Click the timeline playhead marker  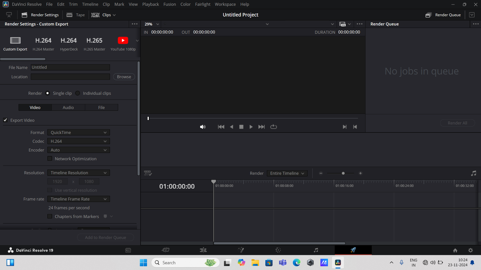(x=213, y=181)
